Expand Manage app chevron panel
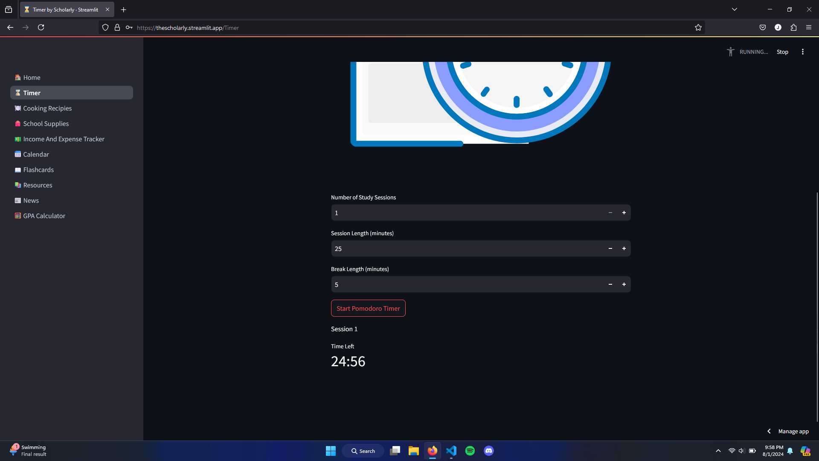The height and width of the screenshot is (461, 819). tap(769, 431)
